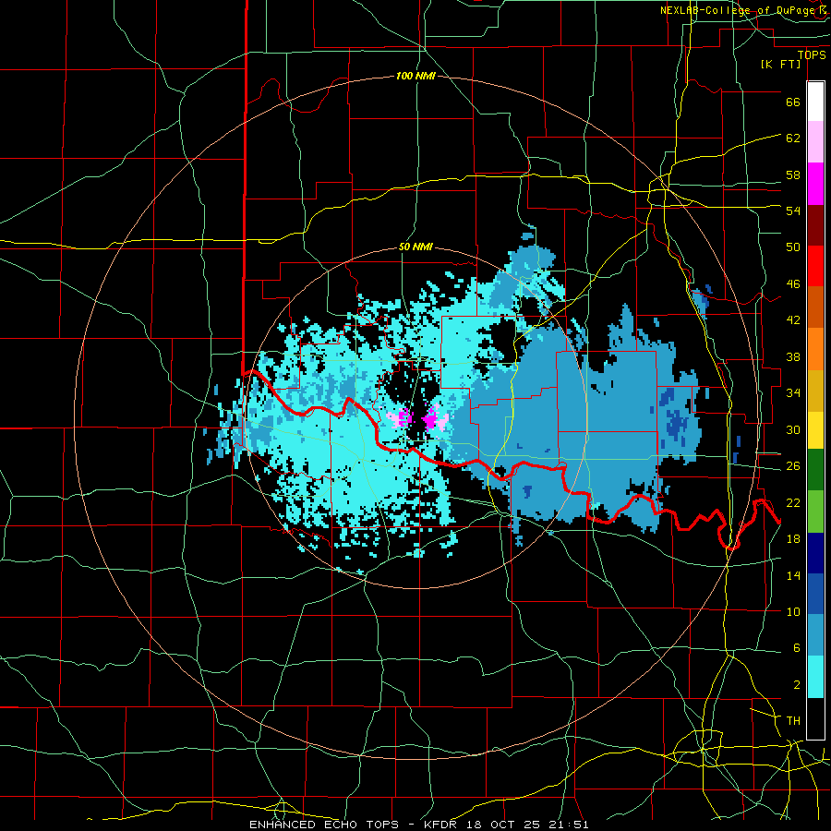
Task: Click the 58 scale value
Action: tap(793, 175)
